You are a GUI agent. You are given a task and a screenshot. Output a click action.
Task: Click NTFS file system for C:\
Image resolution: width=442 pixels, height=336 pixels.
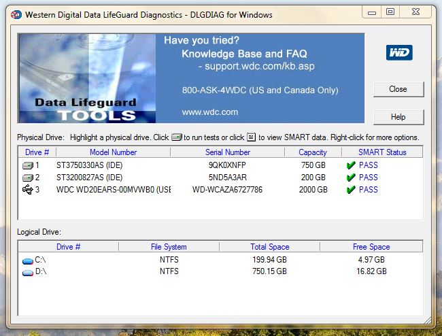point(169,260)
